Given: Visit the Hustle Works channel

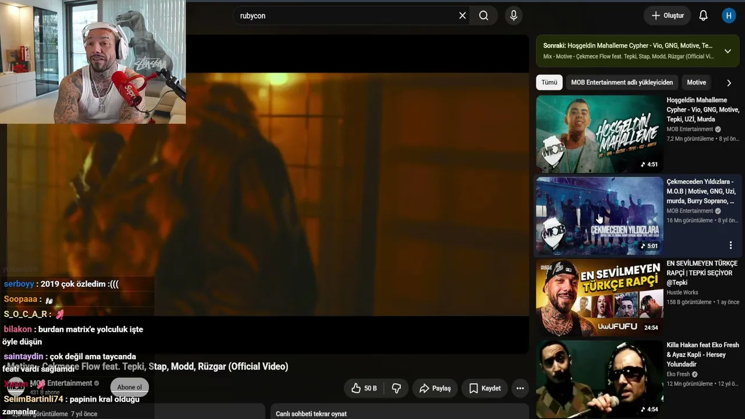Looking at the screenshot, I should [682, 293].
